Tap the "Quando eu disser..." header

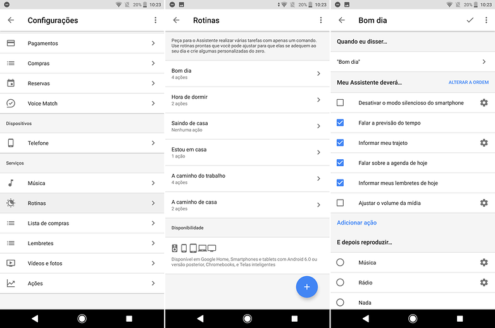[x=362, y=42]
